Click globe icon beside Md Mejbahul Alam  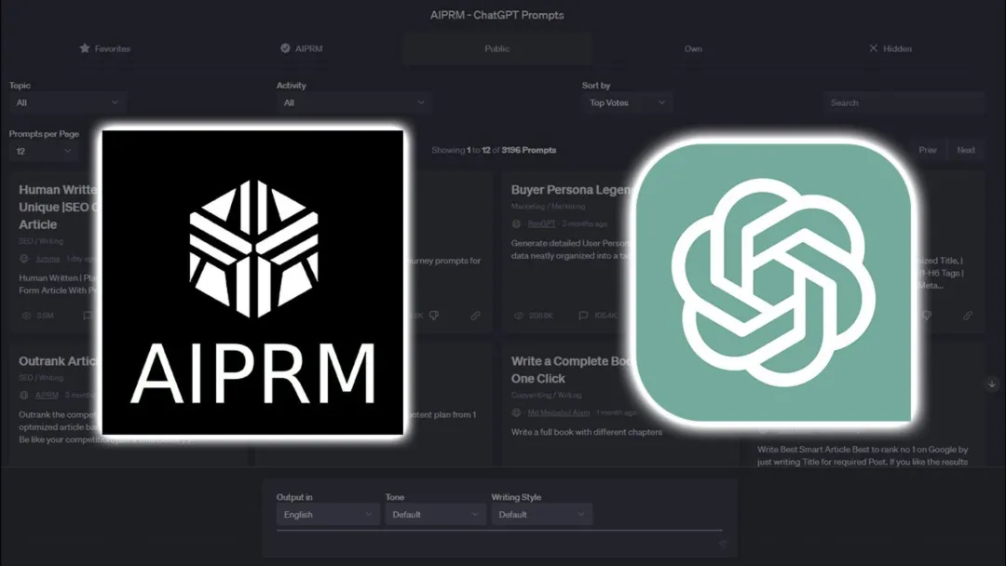point(516,412)
